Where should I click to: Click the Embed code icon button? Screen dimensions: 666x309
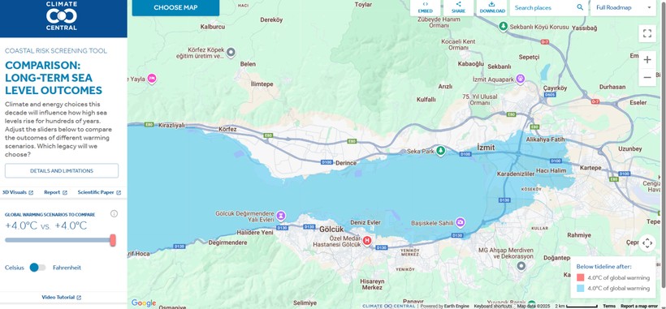[425, 7]
